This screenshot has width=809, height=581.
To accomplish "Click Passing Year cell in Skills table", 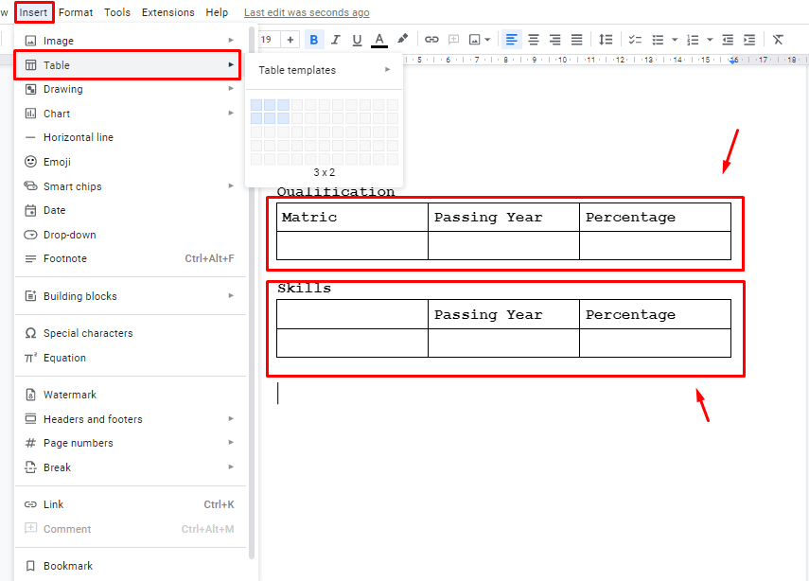I will (503, 314).
